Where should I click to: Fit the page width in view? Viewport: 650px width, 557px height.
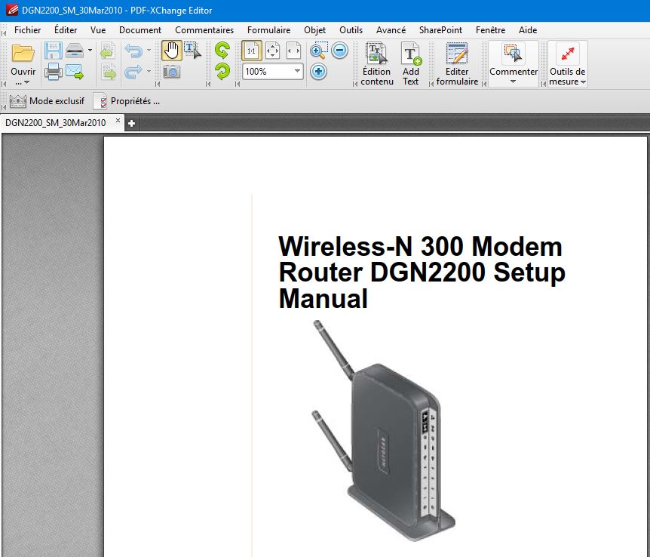tap(293, 51)
